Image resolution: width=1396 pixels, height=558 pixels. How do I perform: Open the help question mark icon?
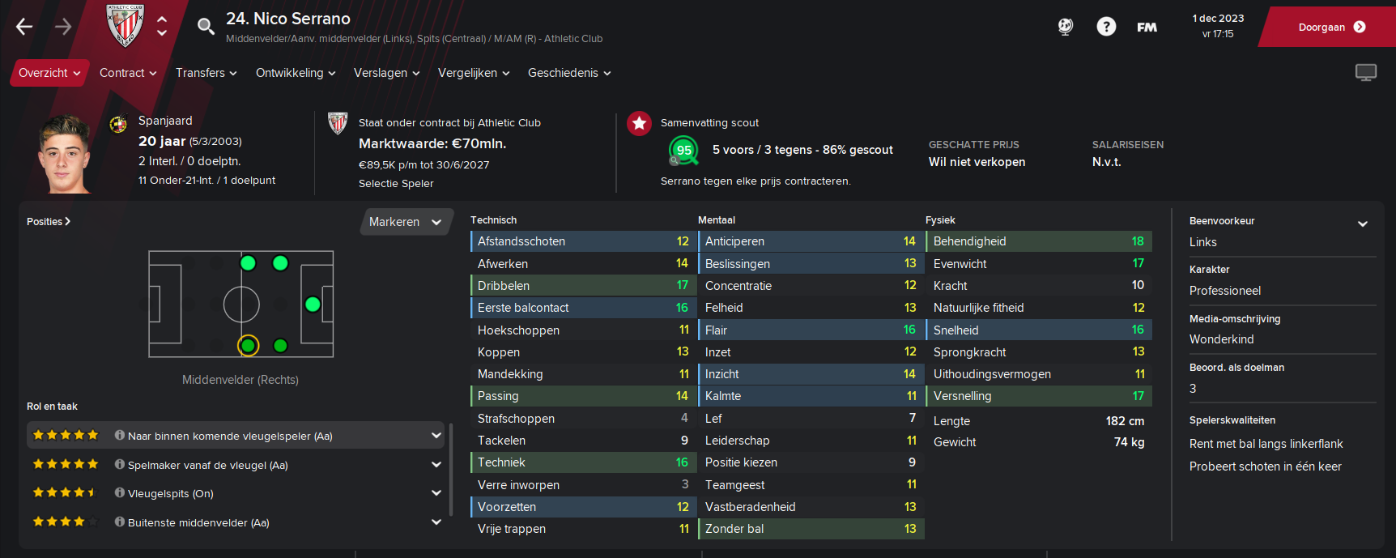pos(1106,27)
